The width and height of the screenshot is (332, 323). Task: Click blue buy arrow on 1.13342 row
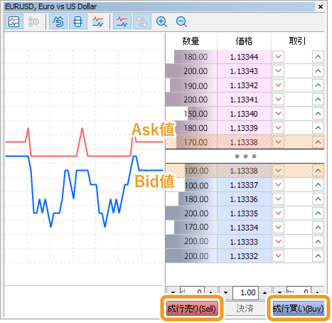click(318, 85)
